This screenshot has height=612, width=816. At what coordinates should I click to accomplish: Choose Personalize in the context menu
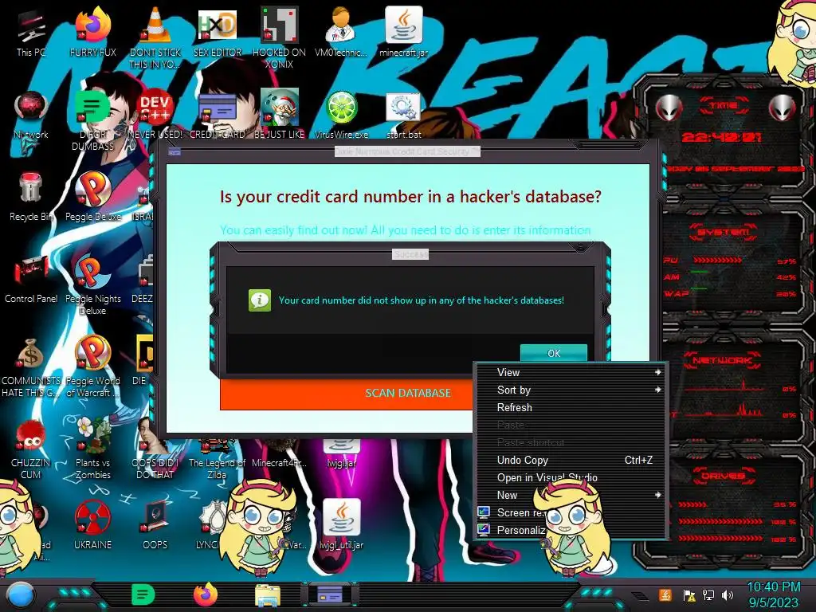point(571,530)
